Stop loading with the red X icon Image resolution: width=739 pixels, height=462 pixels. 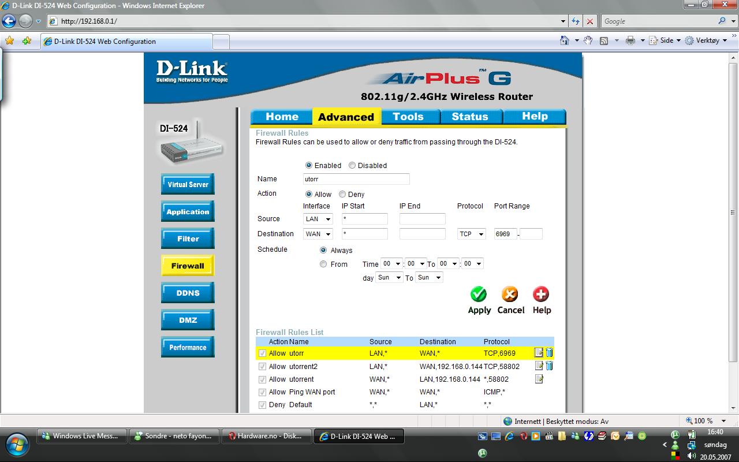tap(589, 21)
